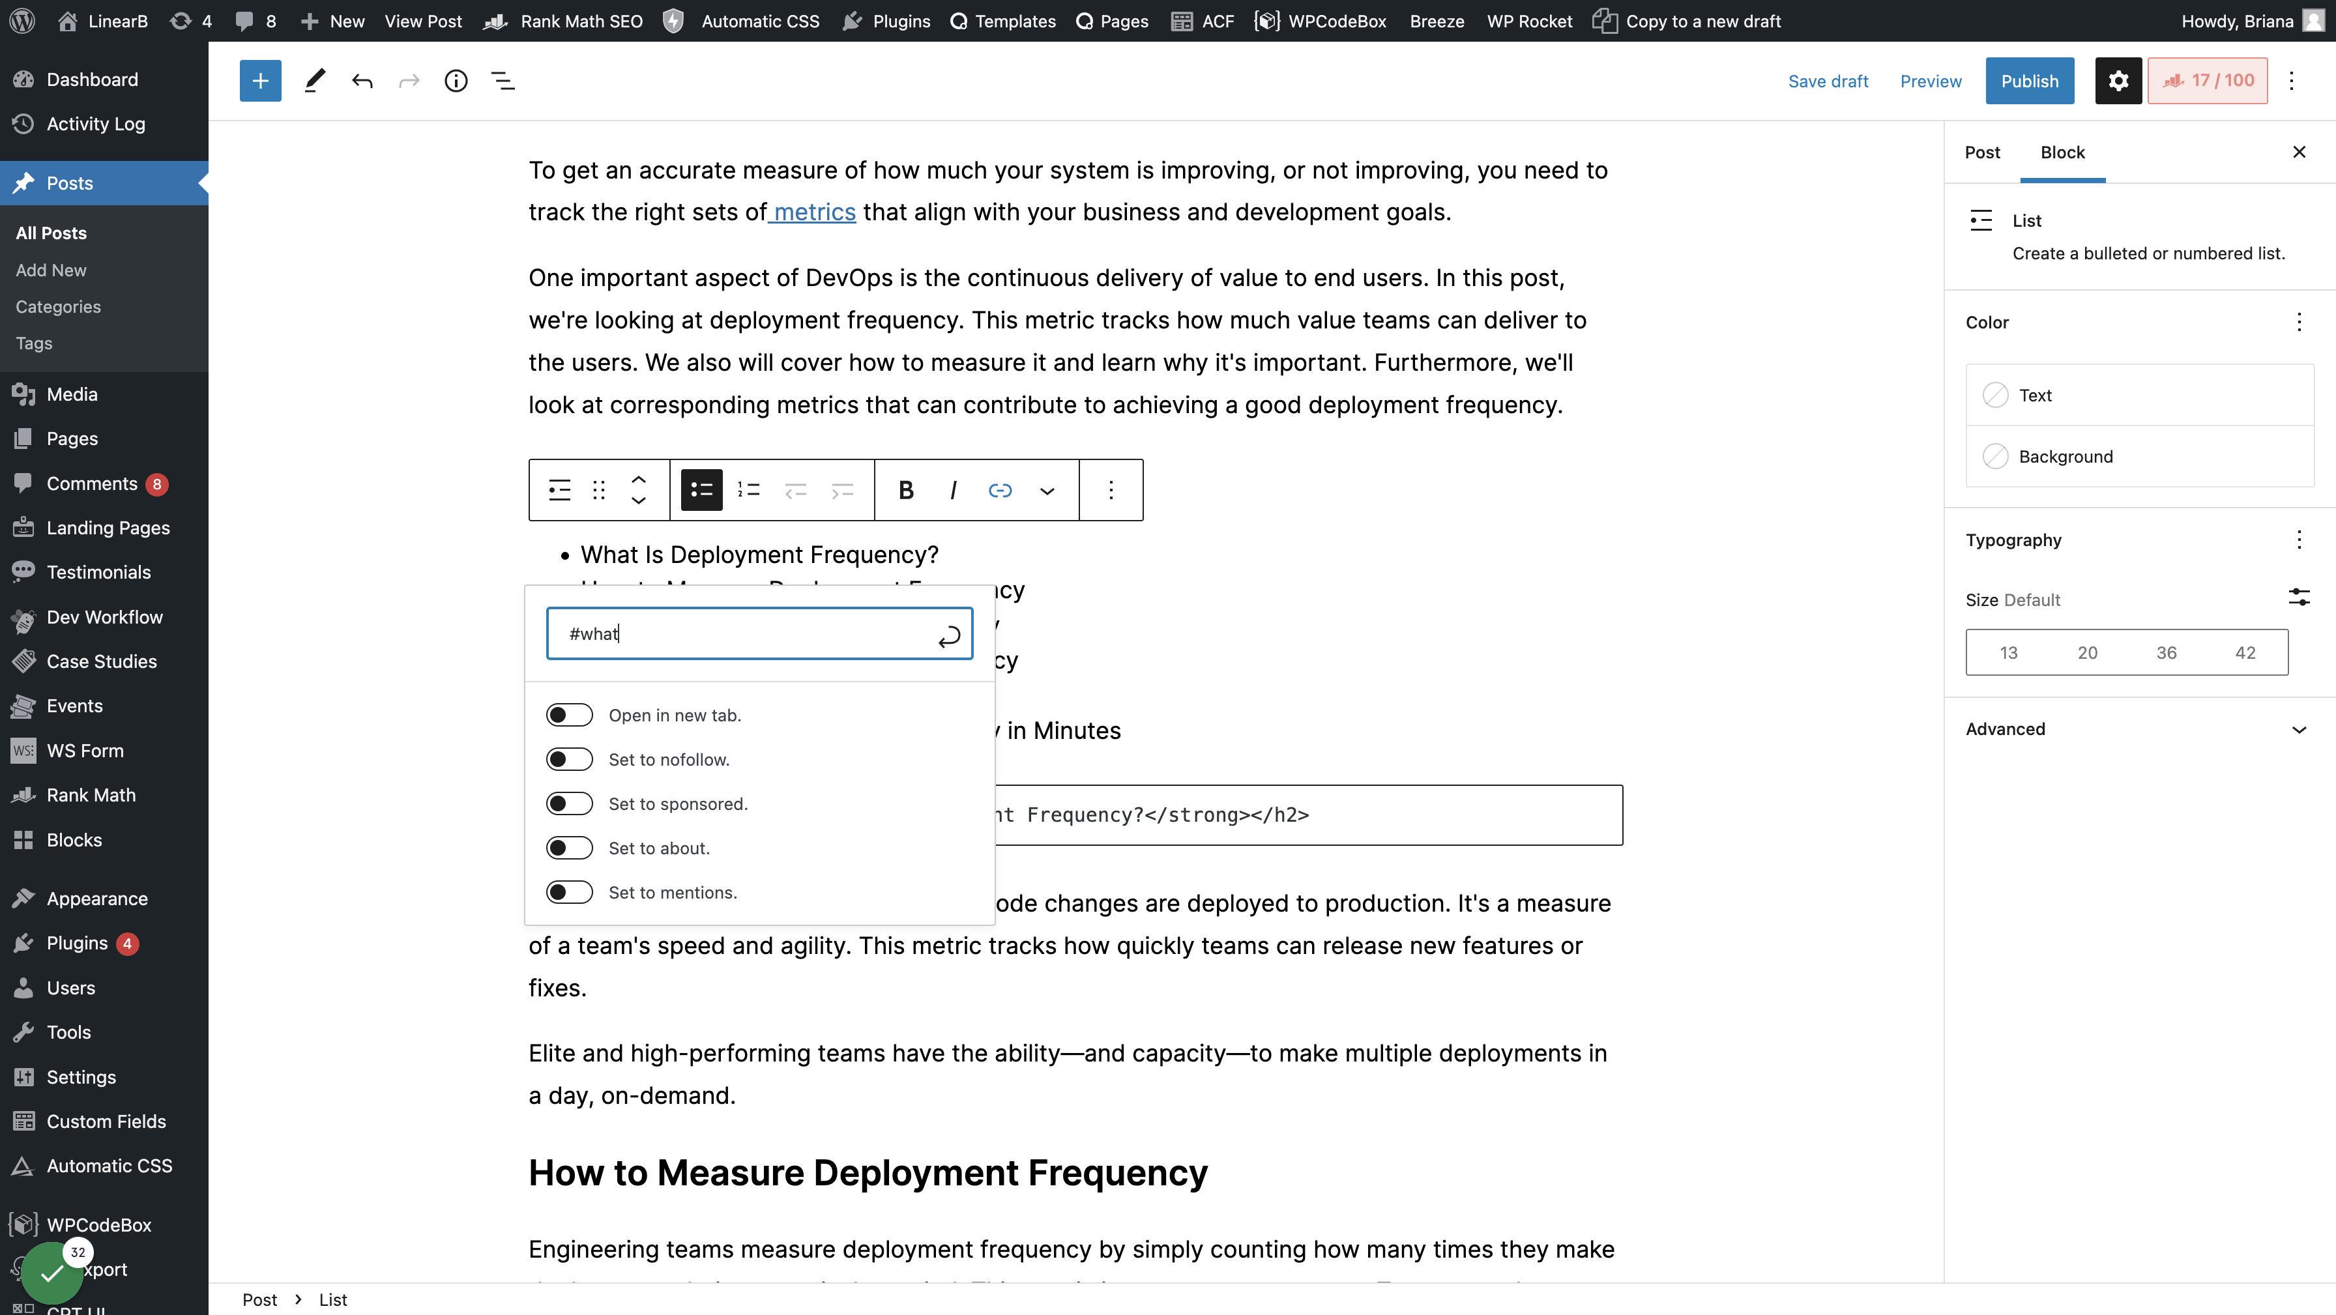This screenshot has height=1315, width=2336.
Task: Enable the Set to nofollow toggle
Action: 570,759
